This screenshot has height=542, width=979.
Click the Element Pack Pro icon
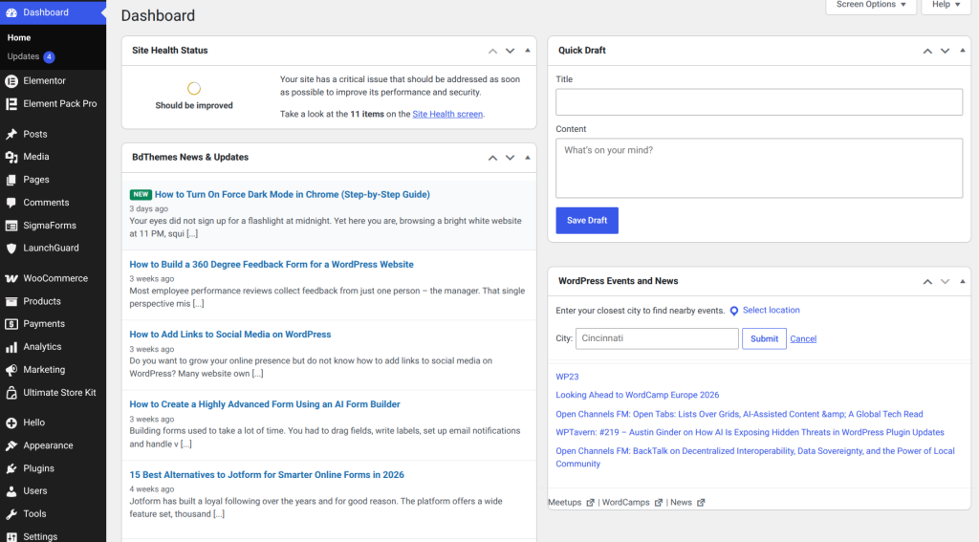click(x=11, y=103)
